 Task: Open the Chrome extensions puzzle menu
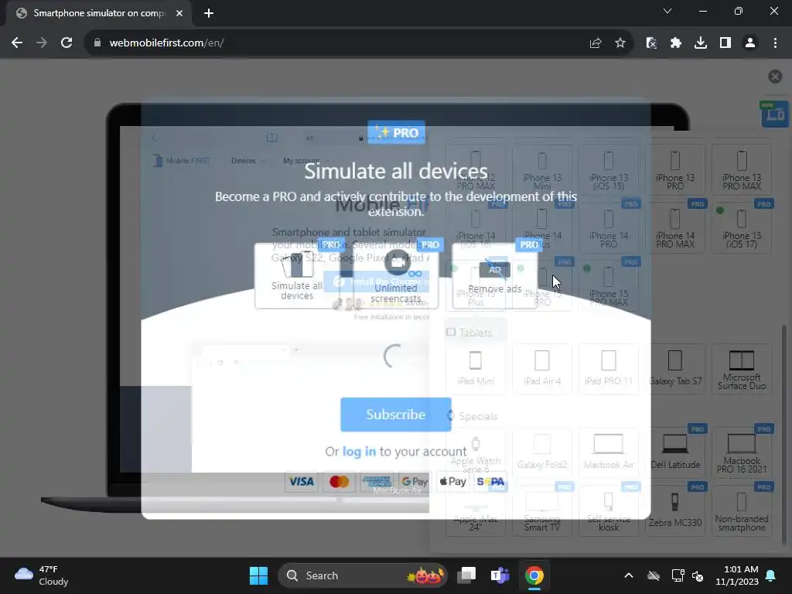click(676, 43)
